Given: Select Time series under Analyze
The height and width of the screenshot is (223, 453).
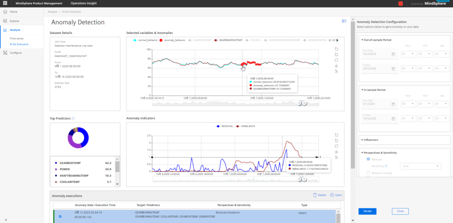Looking at the screenshot, I should (16, 38).
